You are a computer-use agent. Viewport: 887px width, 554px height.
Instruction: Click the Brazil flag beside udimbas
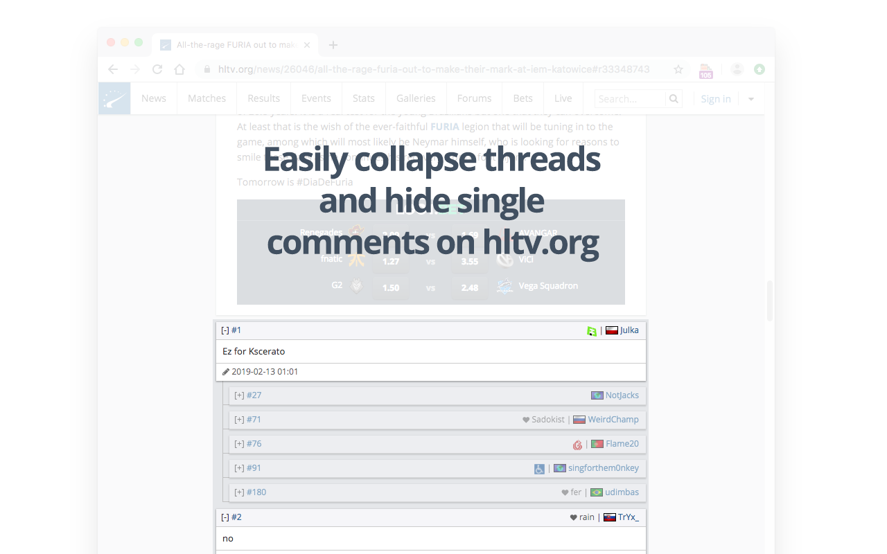[x=597, y=492]
